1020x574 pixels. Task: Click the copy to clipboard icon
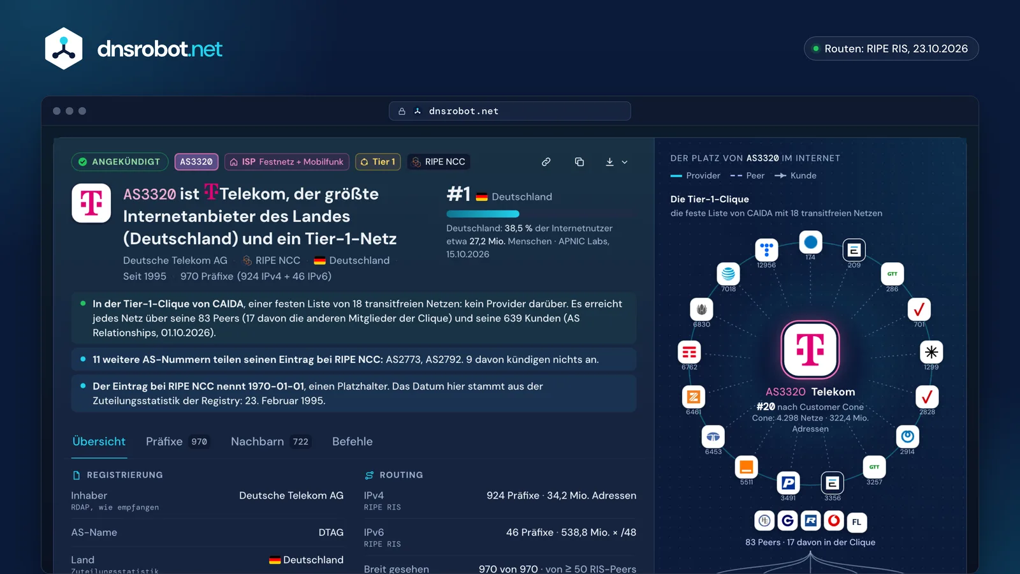(579, 162)
